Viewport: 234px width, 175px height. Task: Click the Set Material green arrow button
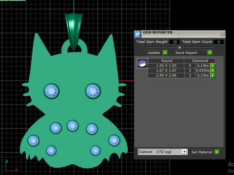(217, 152)
